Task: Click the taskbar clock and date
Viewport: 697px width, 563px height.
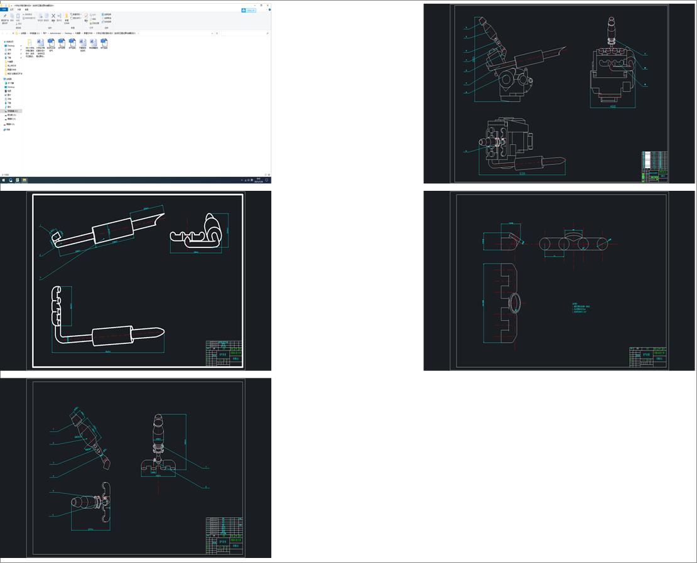Action: point(259,180)
